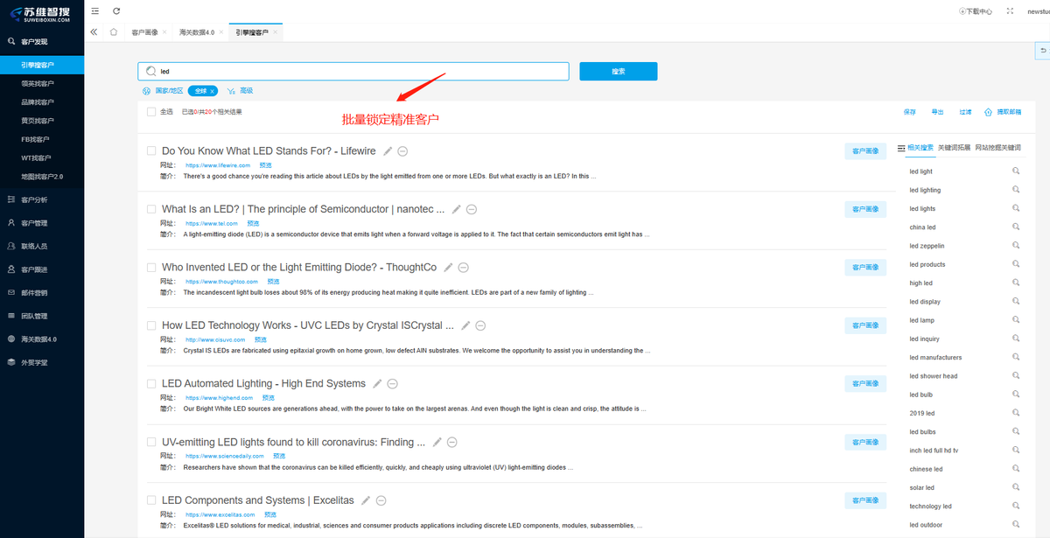Edit the Lifewire result with pencil icon
Viewport: 1050px width, 538px height.
tap(388, 151)
